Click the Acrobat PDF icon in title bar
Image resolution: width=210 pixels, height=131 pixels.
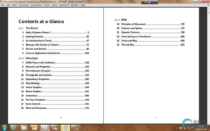pos(1,2)
